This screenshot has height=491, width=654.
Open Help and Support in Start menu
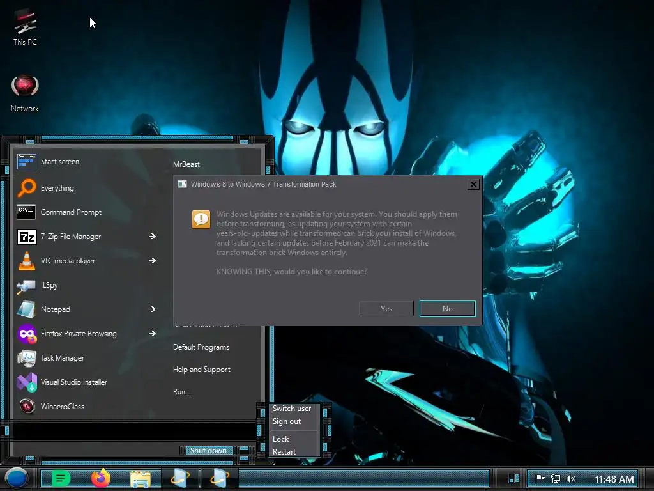tap(202, 370)
